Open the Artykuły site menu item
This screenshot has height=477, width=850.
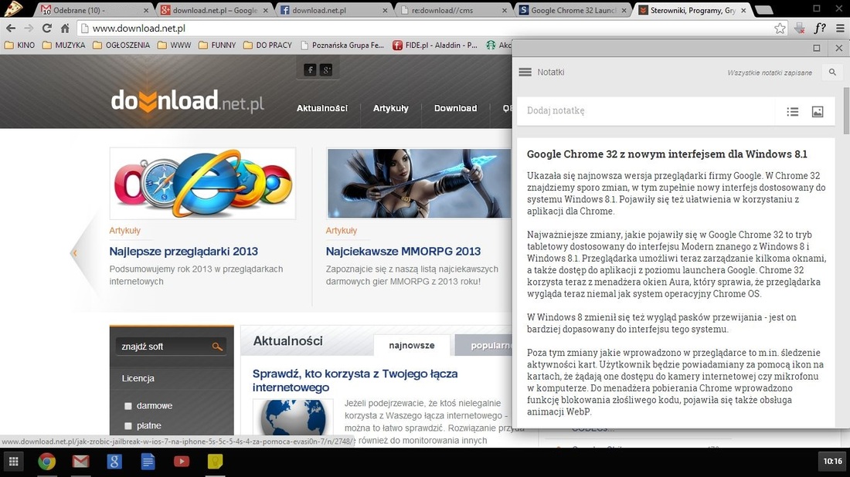(x=391, y=108)
